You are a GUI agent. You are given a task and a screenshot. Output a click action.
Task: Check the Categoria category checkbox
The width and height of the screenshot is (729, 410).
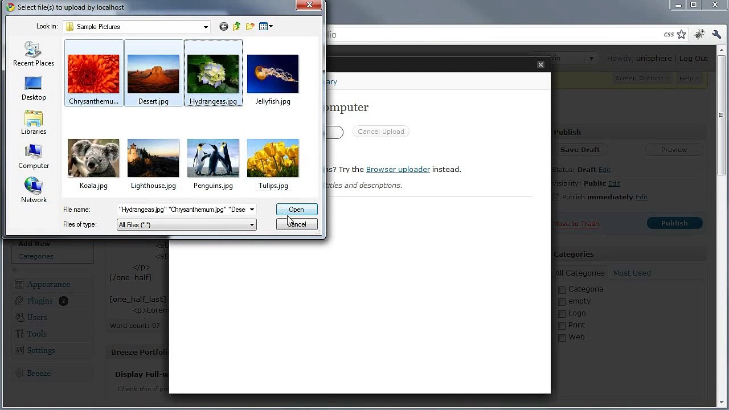click(x=562, y=290)
